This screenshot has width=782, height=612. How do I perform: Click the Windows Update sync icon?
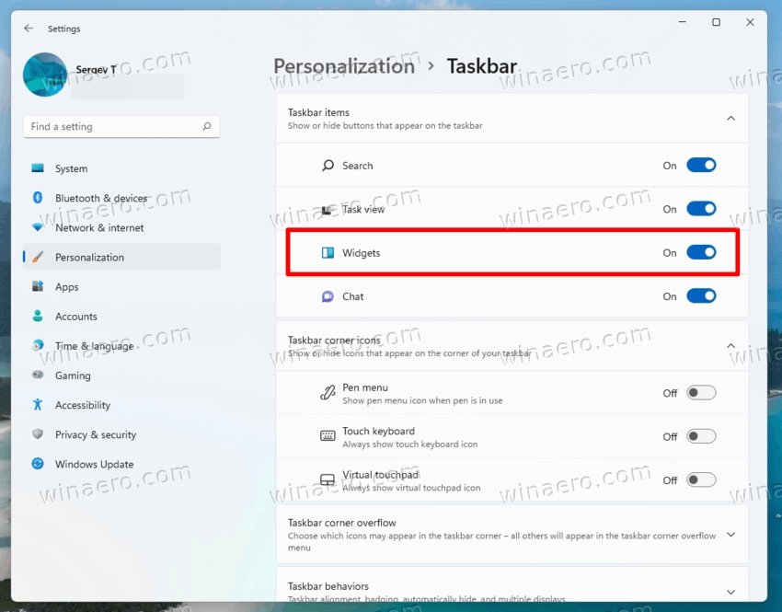pos(38,464)
